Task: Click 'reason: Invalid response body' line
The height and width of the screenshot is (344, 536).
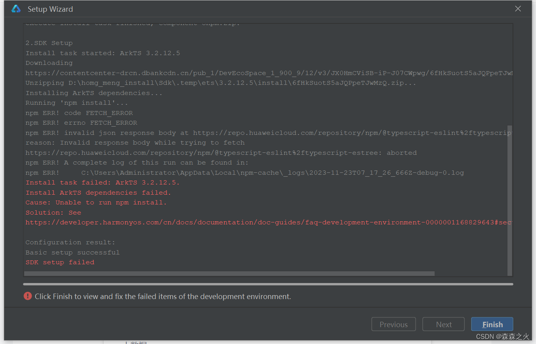Action: (x=135, y=143)
